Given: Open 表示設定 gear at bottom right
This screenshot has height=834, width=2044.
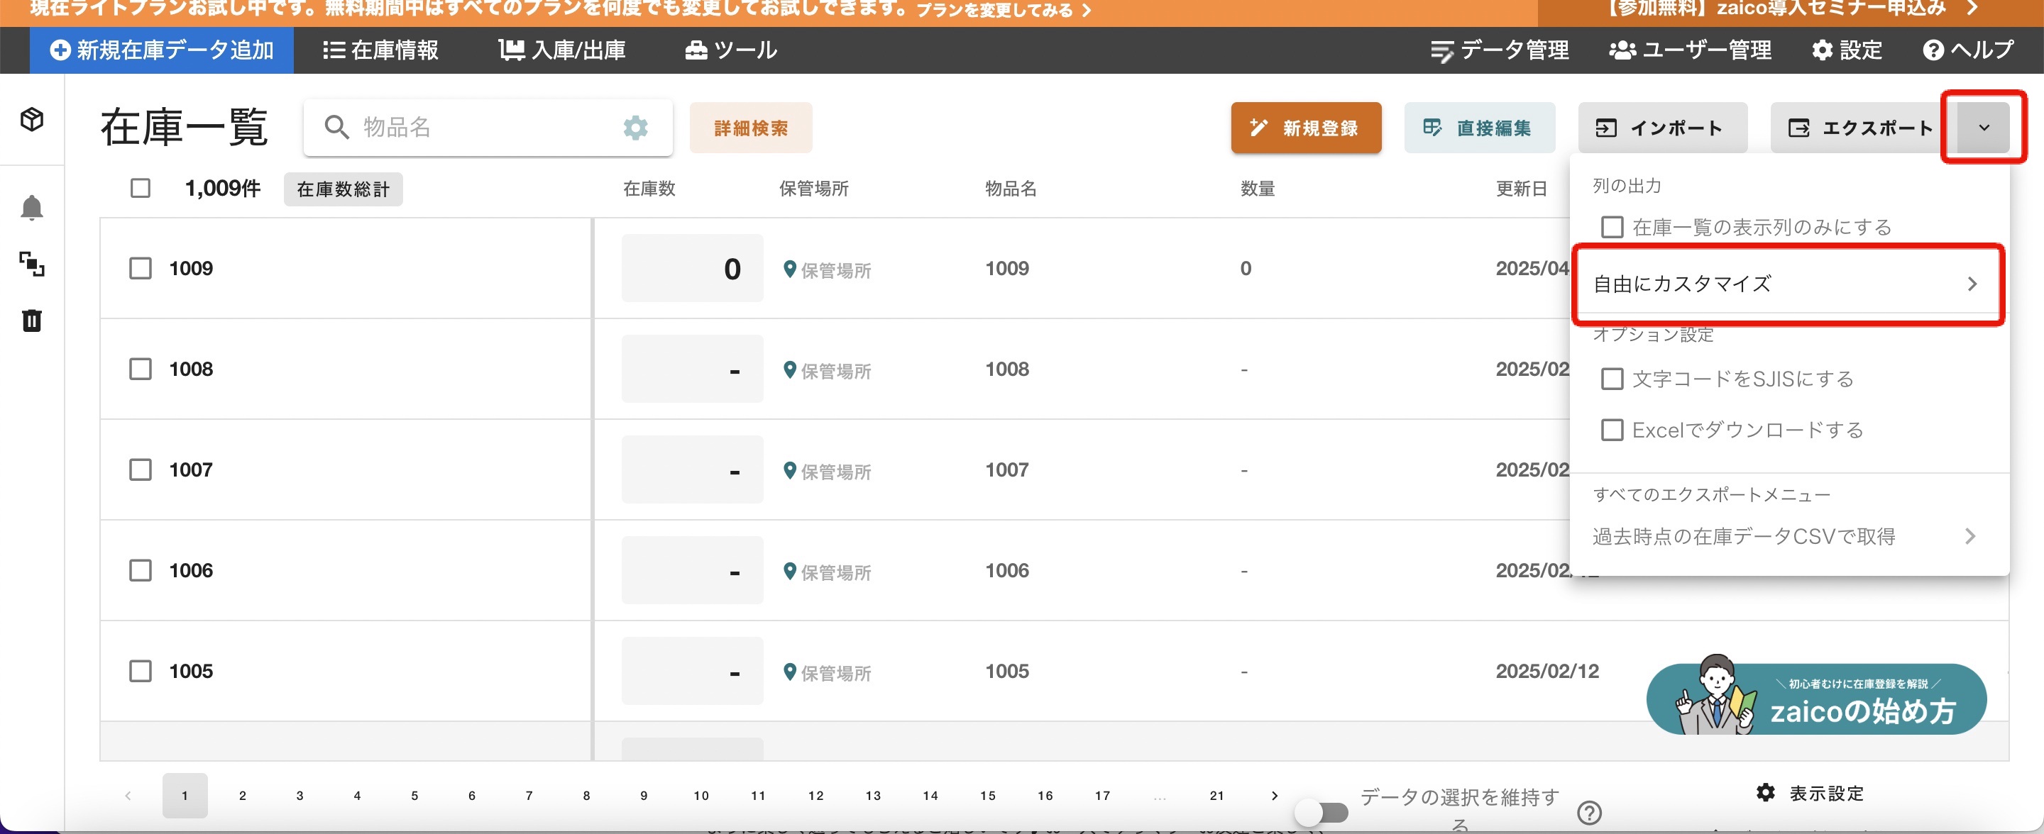Looking at the screenshot, I should click(x=1766, y=793).
